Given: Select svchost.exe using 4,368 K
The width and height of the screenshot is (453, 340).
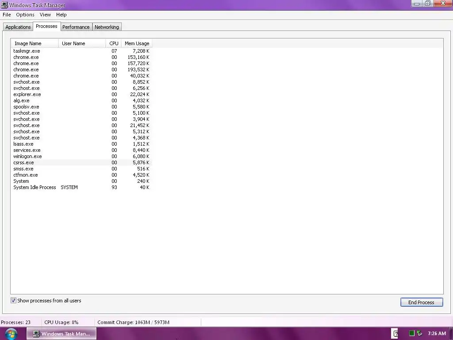Looking at the screenshot, I should 81,138.
